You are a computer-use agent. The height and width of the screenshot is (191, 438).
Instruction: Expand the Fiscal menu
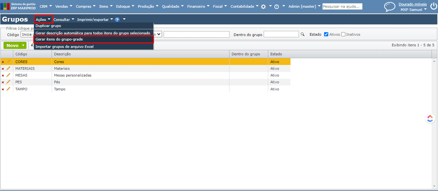click(x=220, y=6)
